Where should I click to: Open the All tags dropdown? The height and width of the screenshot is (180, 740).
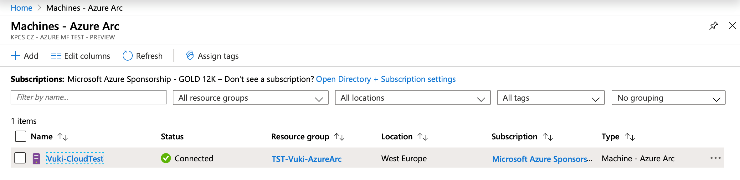pyautogui.click(x=551, y=98)
